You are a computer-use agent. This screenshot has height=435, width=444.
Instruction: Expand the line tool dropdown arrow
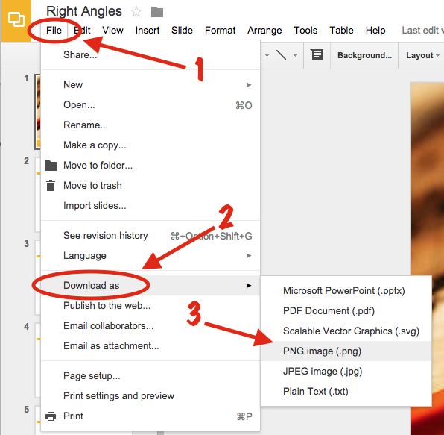tap(295, 55)
